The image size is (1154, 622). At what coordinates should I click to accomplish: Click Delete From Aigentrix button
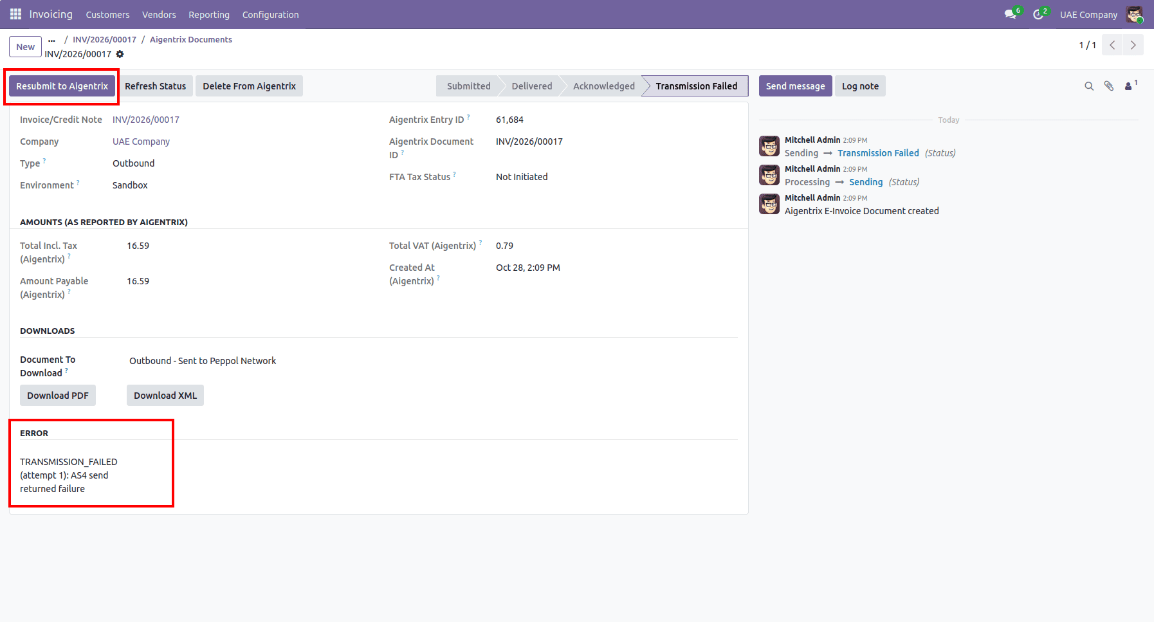click(x=249, y=86)
